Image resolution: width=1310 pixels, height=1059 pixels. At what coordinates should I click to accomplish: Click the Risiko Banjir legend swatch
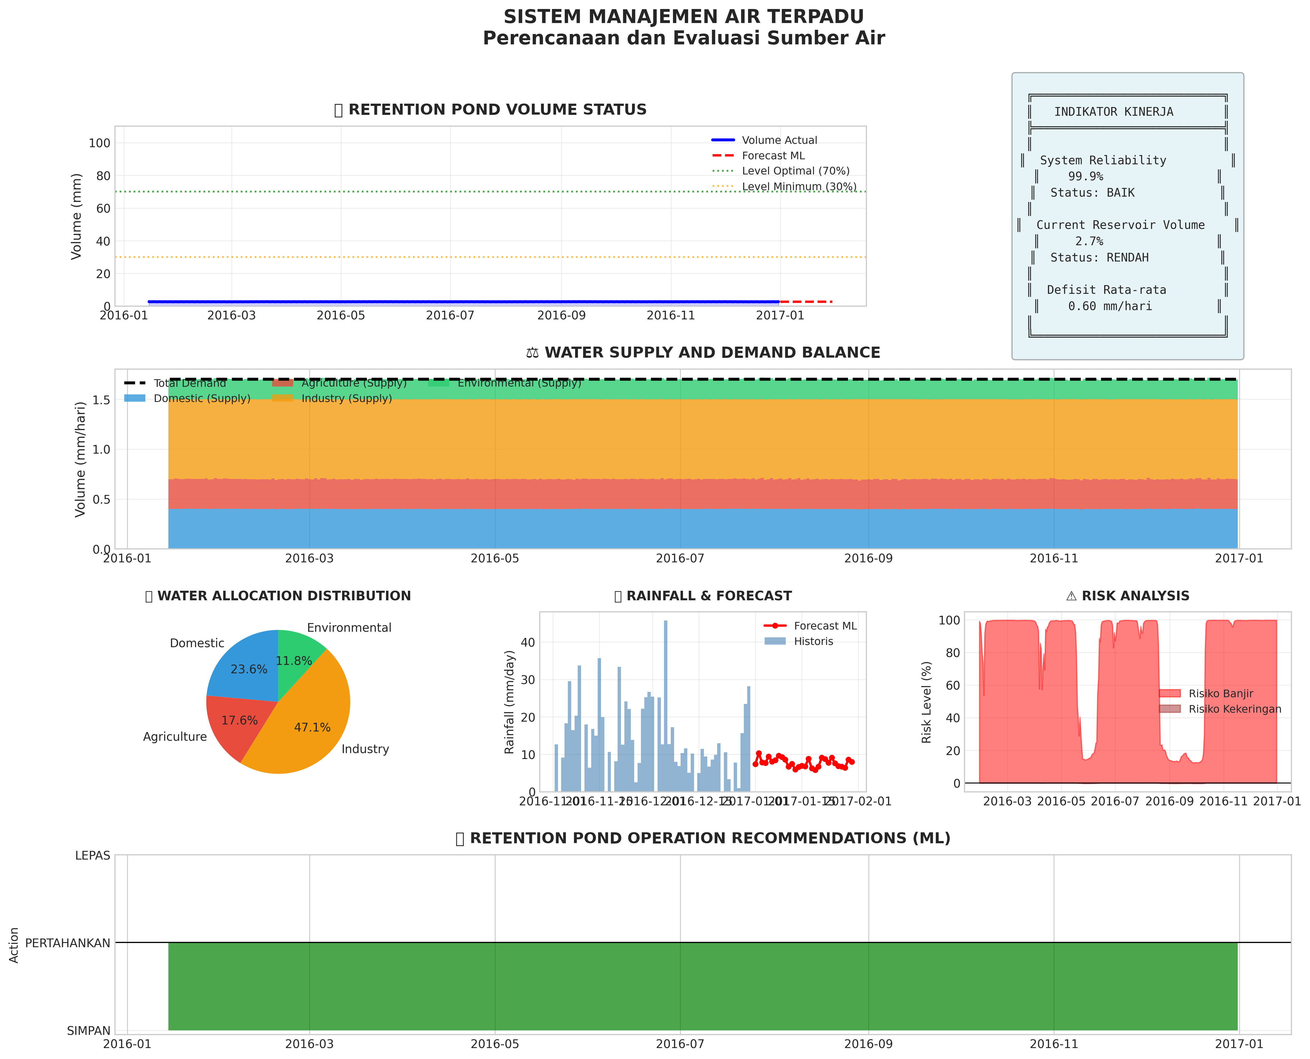[1170, 694]
